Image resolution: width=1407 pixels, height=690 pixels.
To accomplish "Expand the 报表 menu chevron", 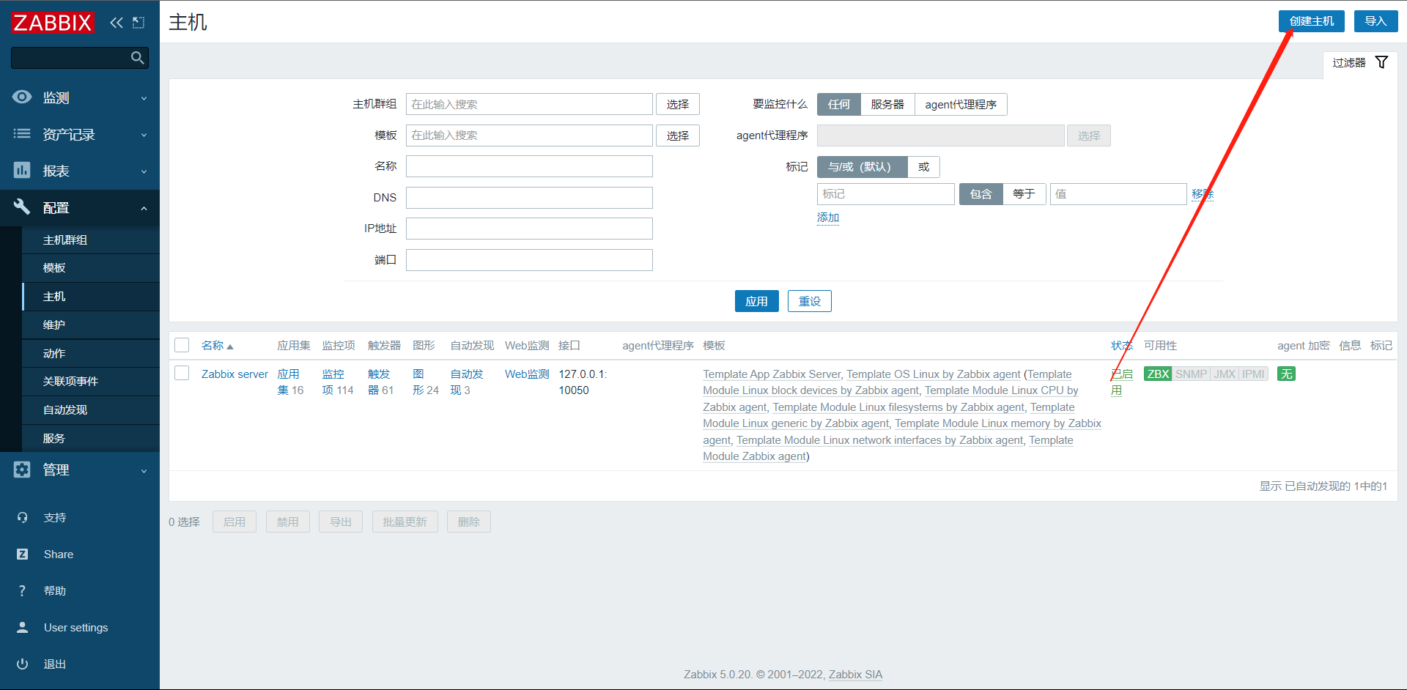I will (144, 171).
